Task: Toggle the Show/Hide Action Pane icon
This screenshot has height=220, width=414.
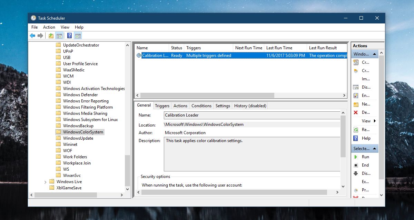Action: (78, 36)
